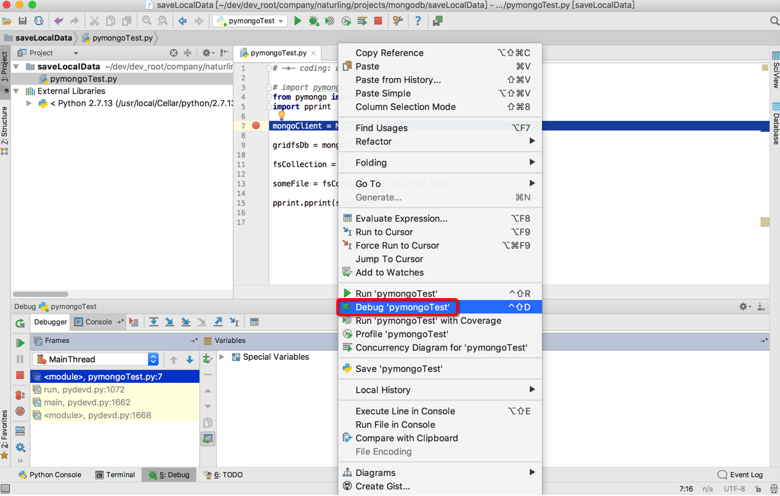Open the MainThread thread selector
Viewport: 780px width, 496px height.
click(x=96, y=359)
